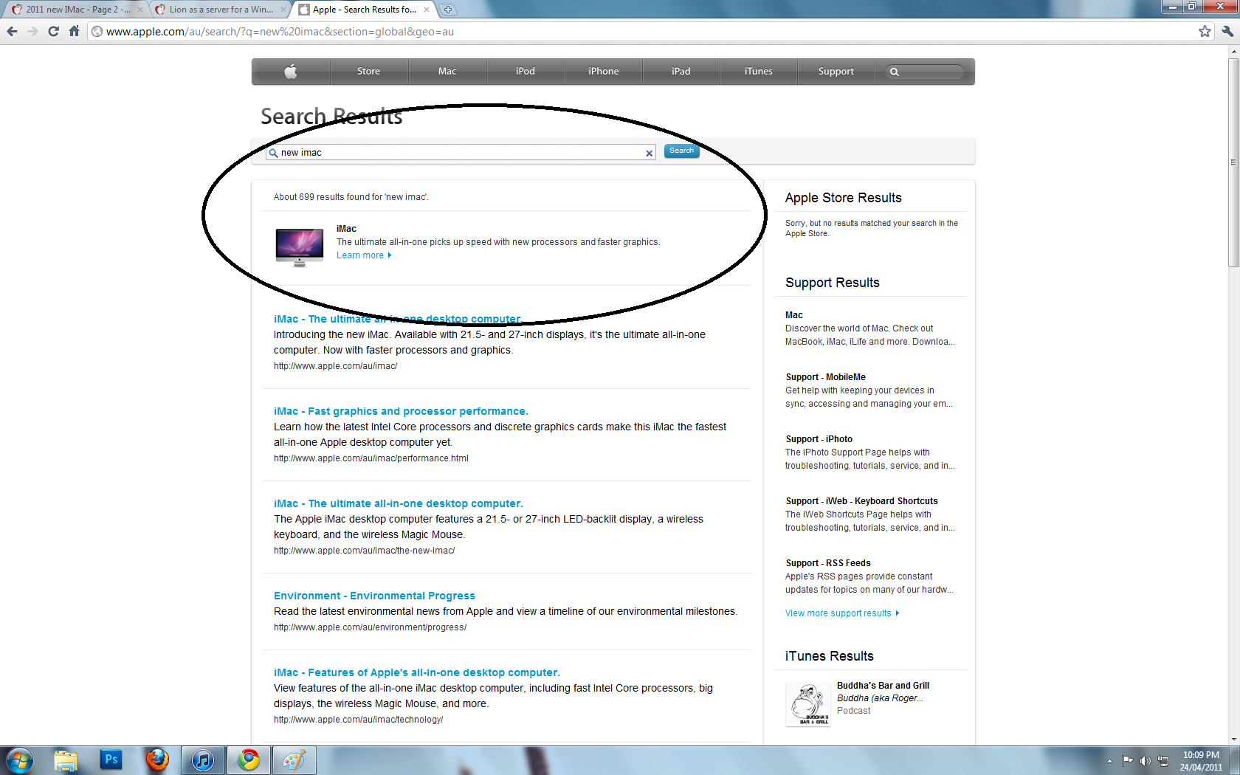
Task: Click the iMac product thumbnail image
Action: click(299, 247)
